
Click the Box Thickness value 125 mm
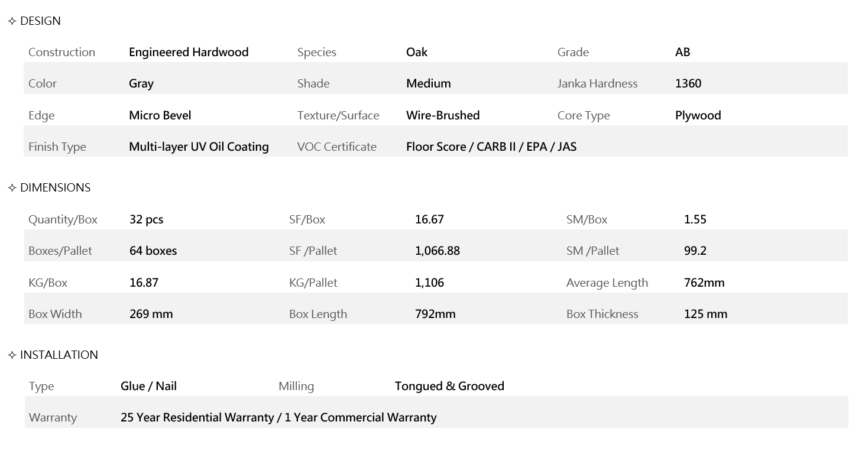(705, 314)
